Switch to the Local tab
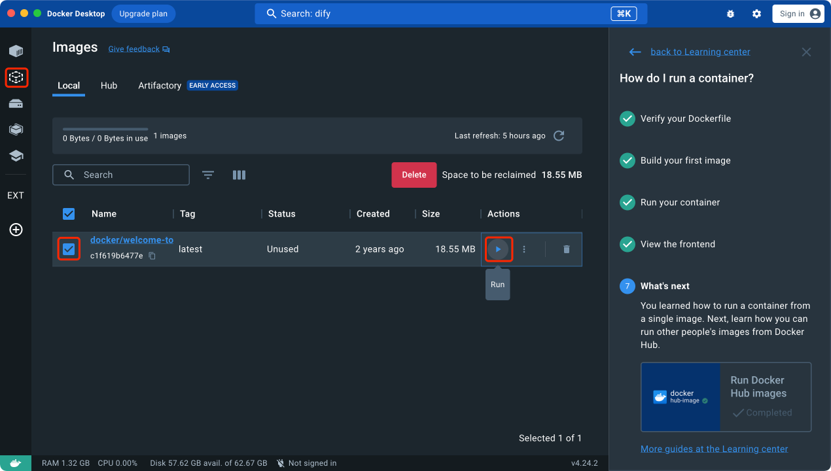 69,86
